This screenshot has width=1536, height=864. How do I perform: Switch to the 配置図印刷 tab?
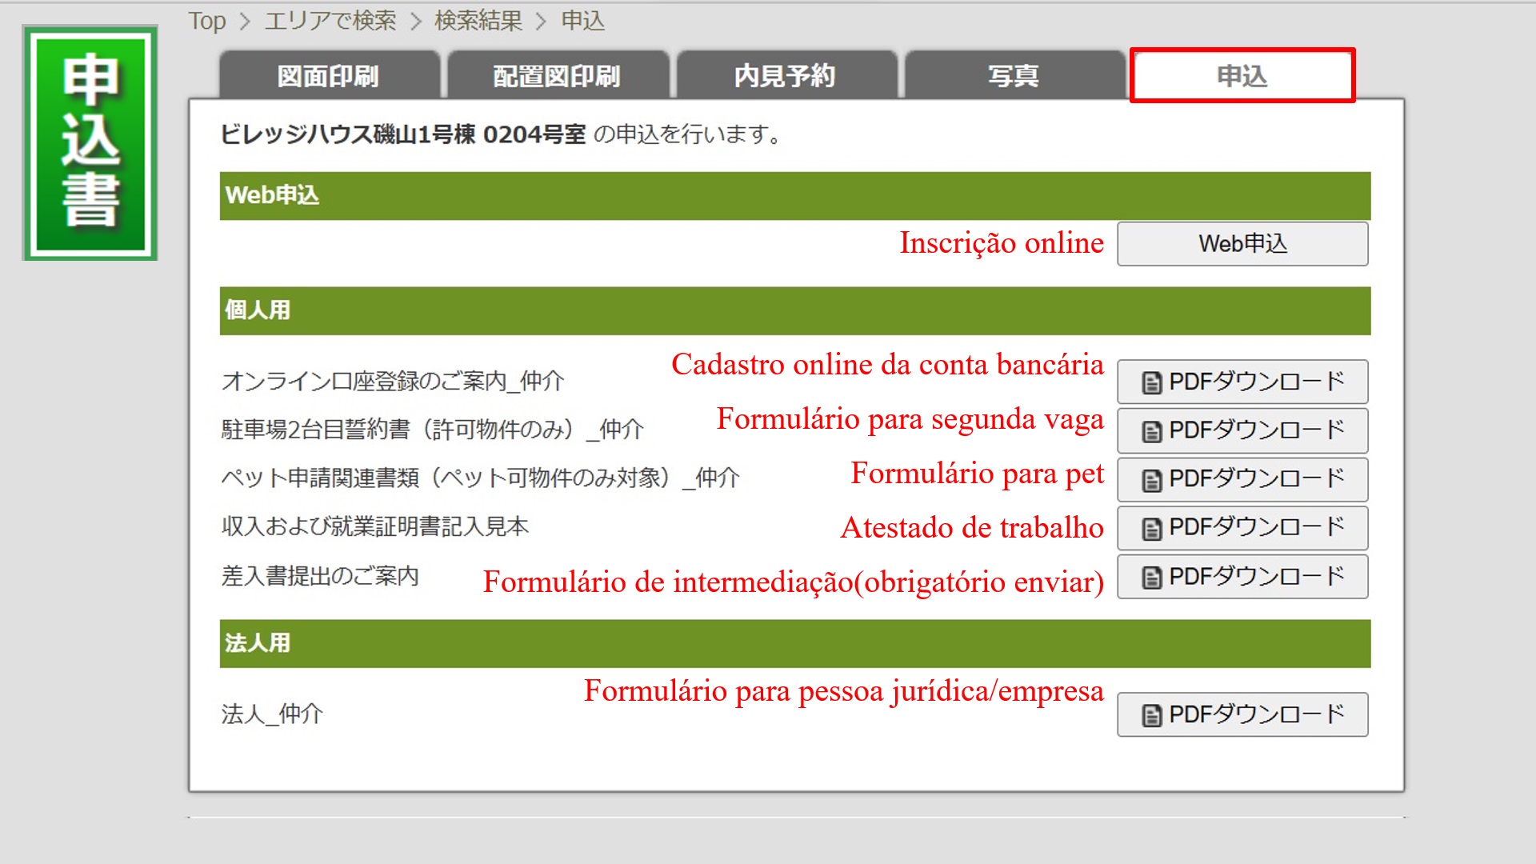(557, 76)
